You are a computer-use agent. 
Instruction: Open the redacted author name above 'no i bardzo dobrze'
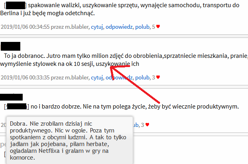[x=12, y=97]
